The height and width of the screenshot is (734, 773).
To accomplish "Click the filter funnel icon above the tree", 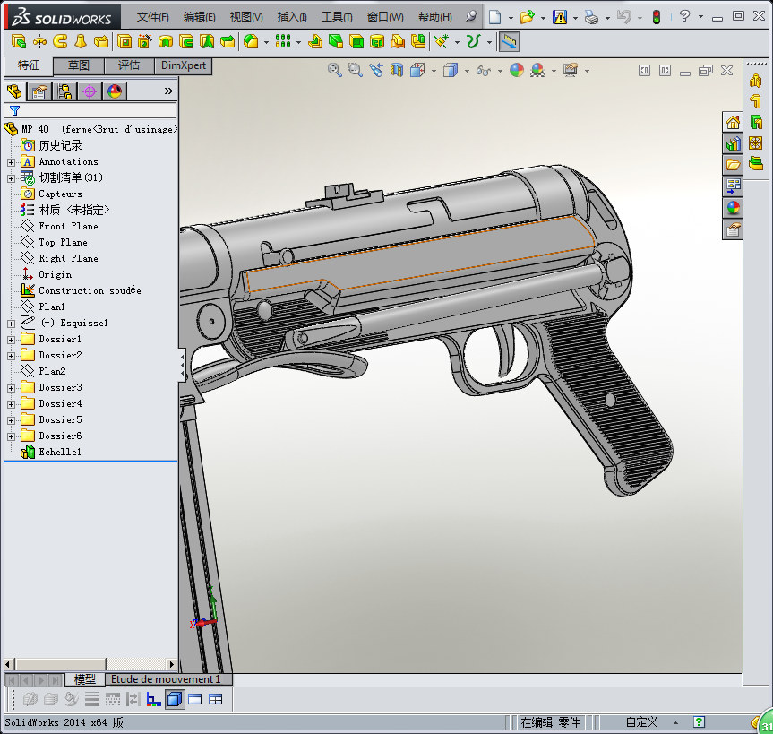I will (x=14, y=111).
